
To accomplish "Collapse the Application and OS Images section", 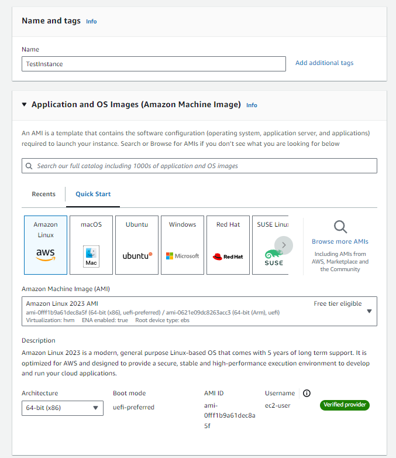I will click(x=25, y=105).
